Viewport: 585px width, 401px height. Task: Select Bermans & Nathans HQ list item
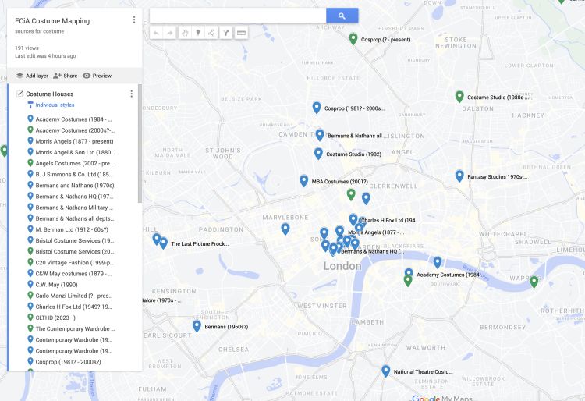(x=70, y=197)
